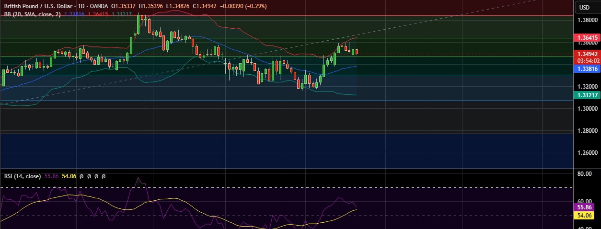The image size is (601, 229).
Task: Click the blue 1.33816 basis price label
Action: pos(587,69)
